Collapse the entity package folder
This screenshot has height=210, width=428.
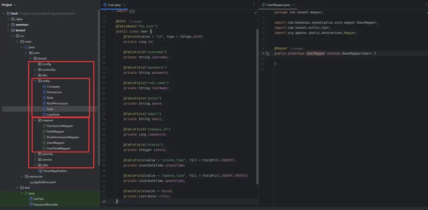tap(35, 81)
